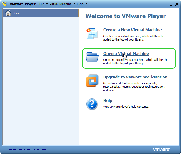The width and height of the screenshot is (181, 154).
Task: Expand the Help menu dropdown arrow
Action: [x=86, y=4]
